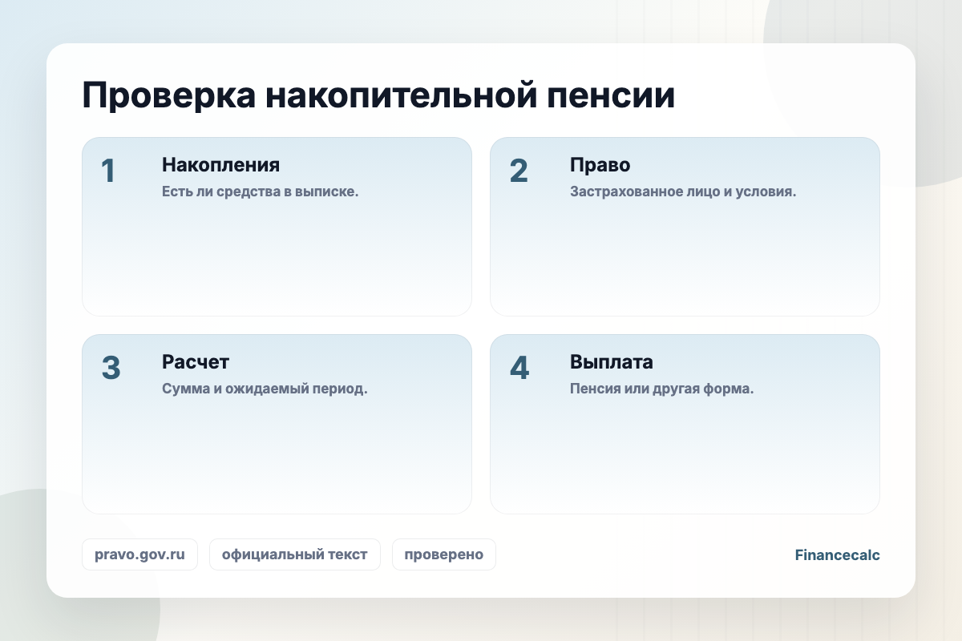Select the официальный текст tag
The width and height of the screenshot is (962, 641).
coord(295,554)
